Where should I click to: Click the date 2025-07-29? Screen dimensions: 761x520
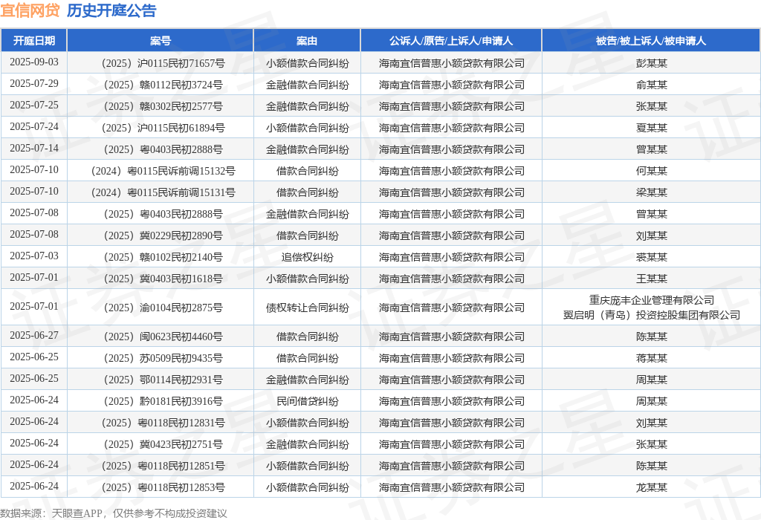pos(34,83)
